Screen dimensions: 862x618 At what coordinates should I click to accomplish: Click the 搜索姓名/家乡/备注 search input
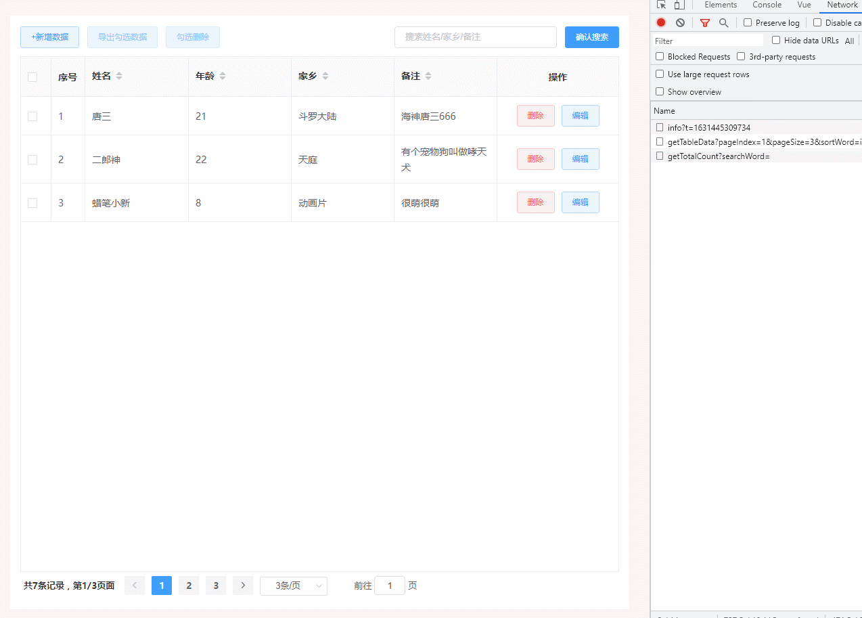[x=475, y=37]
